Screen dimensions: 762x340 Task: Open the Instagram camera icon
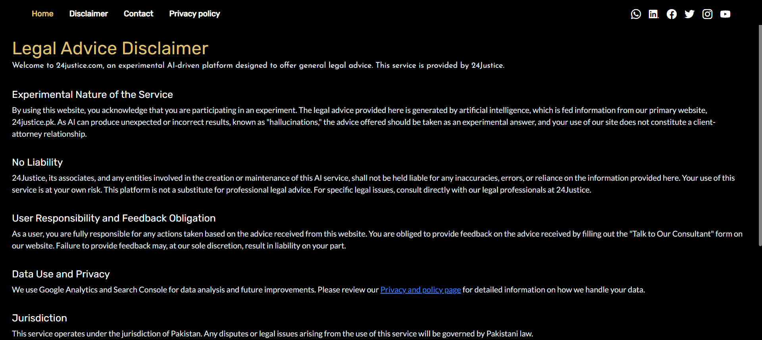pyautogui.click(x=707, y=14)
